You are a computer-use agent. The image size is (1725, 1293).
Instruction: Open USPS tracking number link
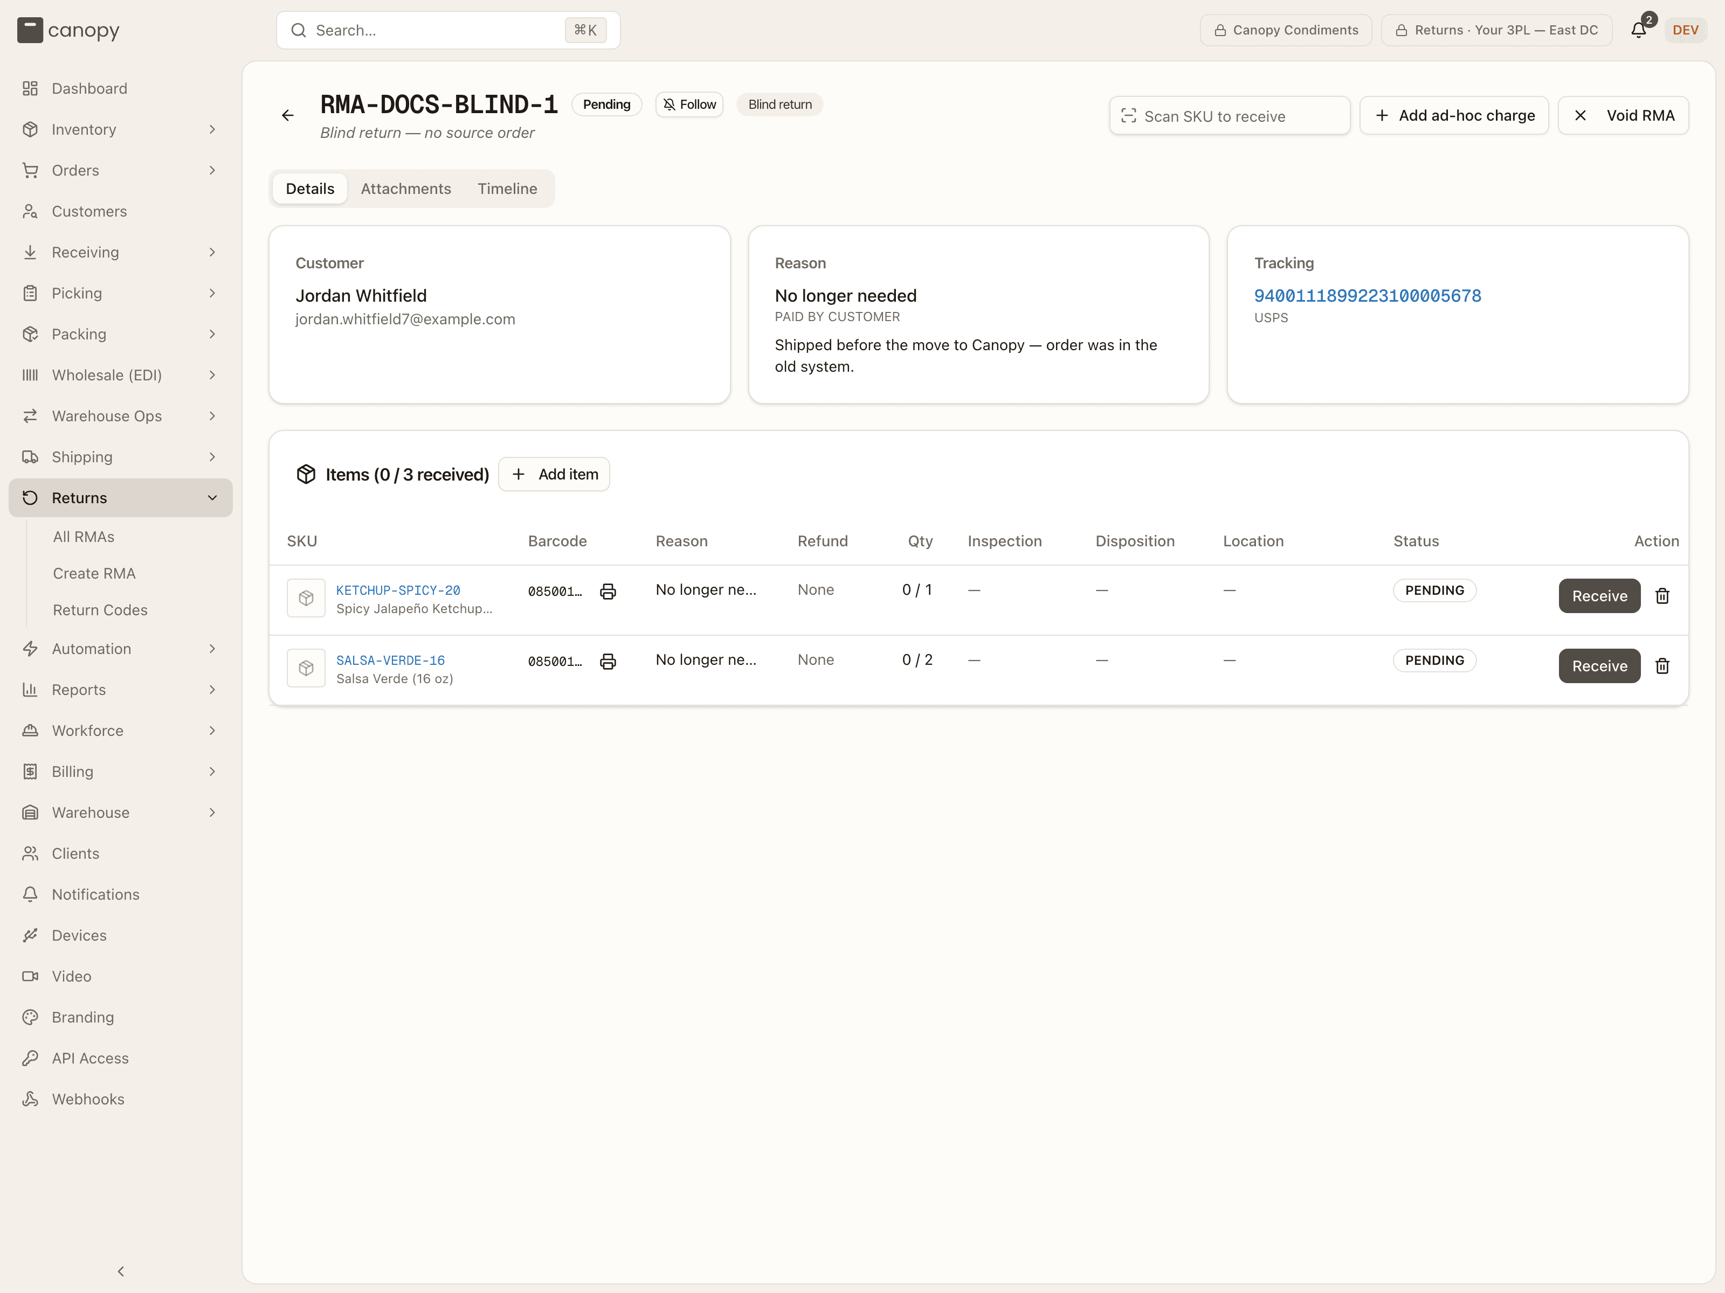pyautogui.click(x=1367, y=295)
